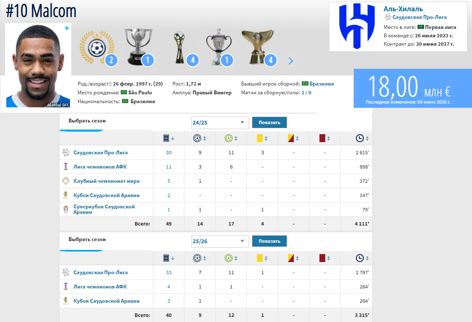Open Лига чемпионов АФК in 25/26 table

[100, 287]
